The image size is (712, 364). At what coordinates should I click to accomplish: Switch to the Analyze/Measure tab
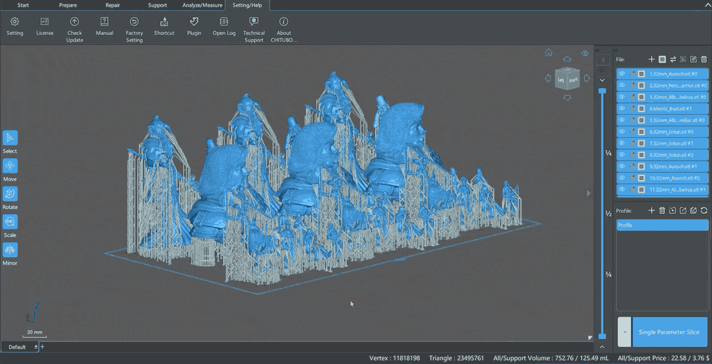[202, 5]
